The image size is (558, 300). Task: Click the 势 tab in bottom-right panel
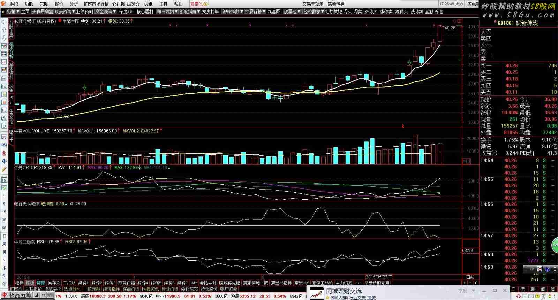point(523,289)
